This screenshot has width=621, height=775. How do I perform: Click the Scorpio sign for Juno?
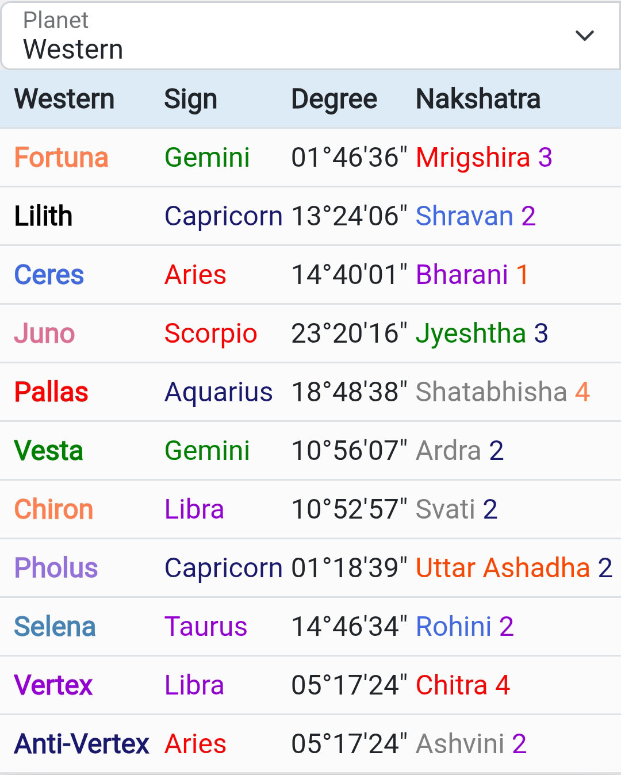210,333
